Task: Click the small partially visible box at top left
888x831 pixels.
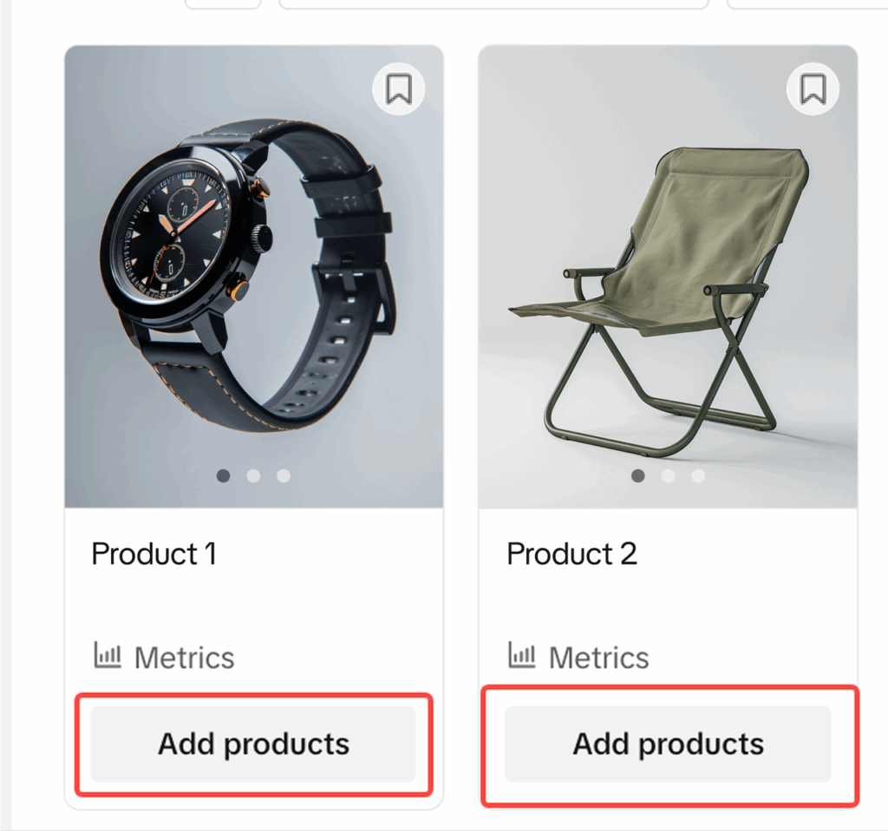Action: click(223, 4)
